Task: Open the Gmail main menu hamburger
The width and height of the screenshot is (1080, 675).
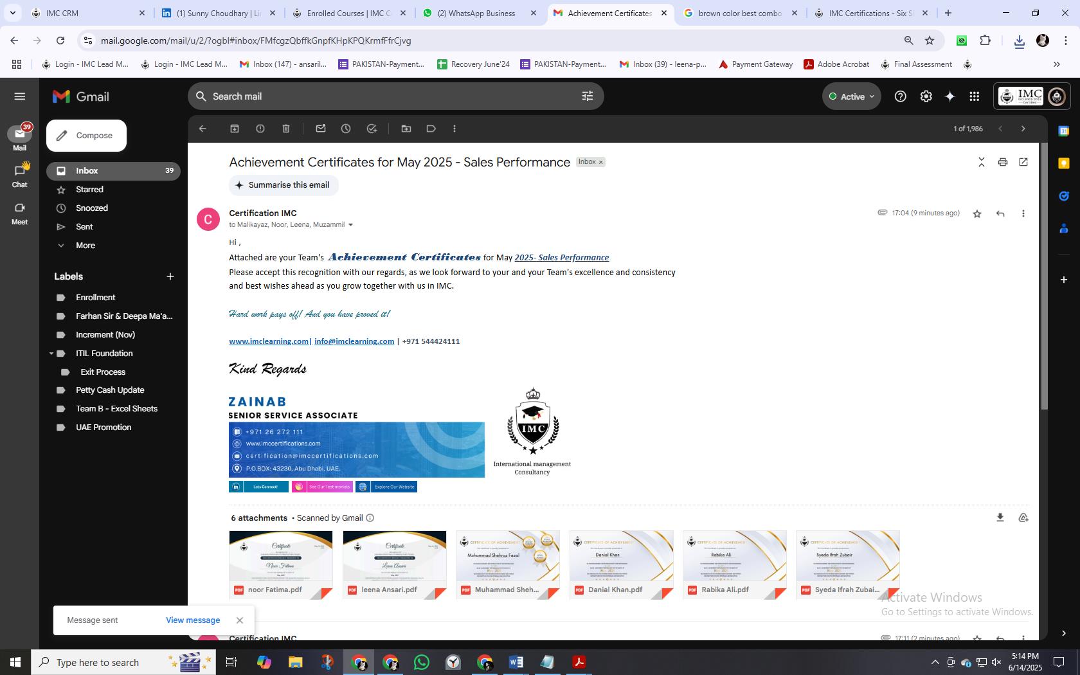Action: tap(20, 96)
